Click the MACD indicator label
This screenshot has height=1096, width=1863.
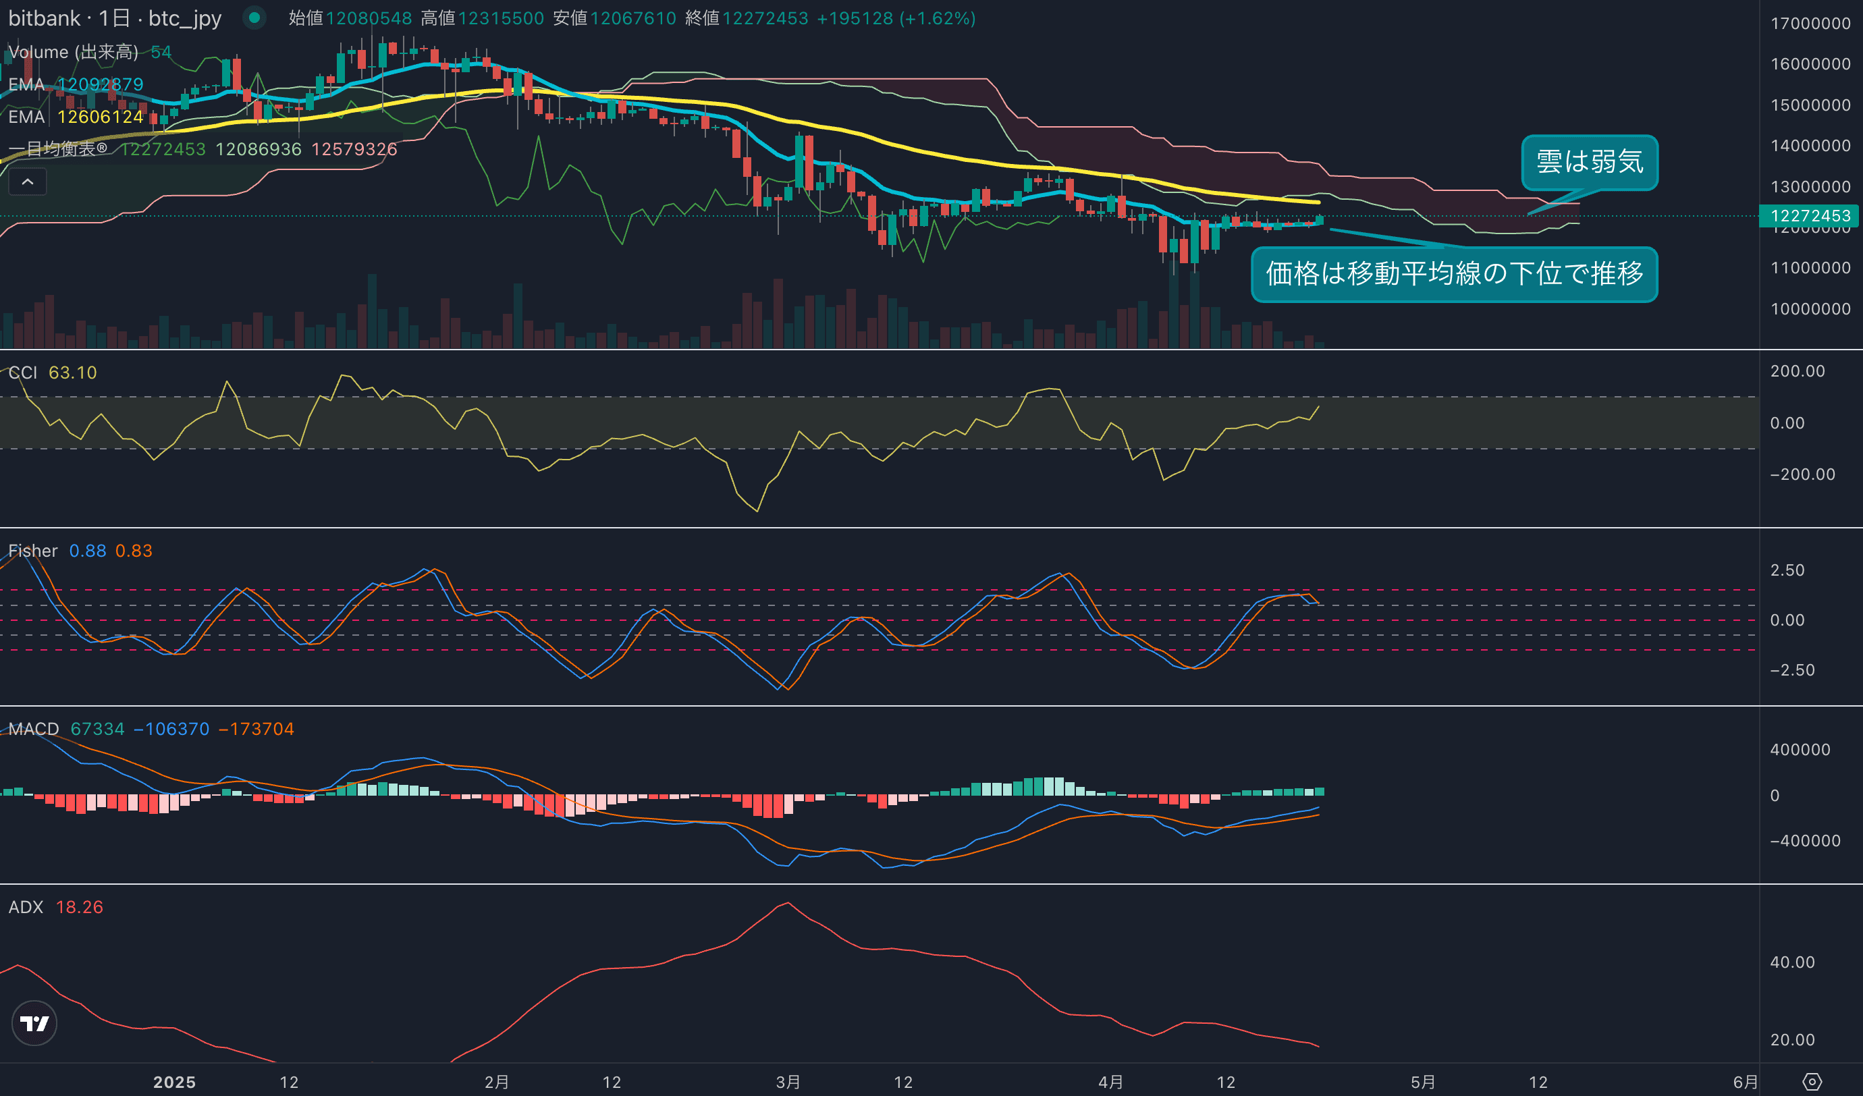[x=34, y=729]
